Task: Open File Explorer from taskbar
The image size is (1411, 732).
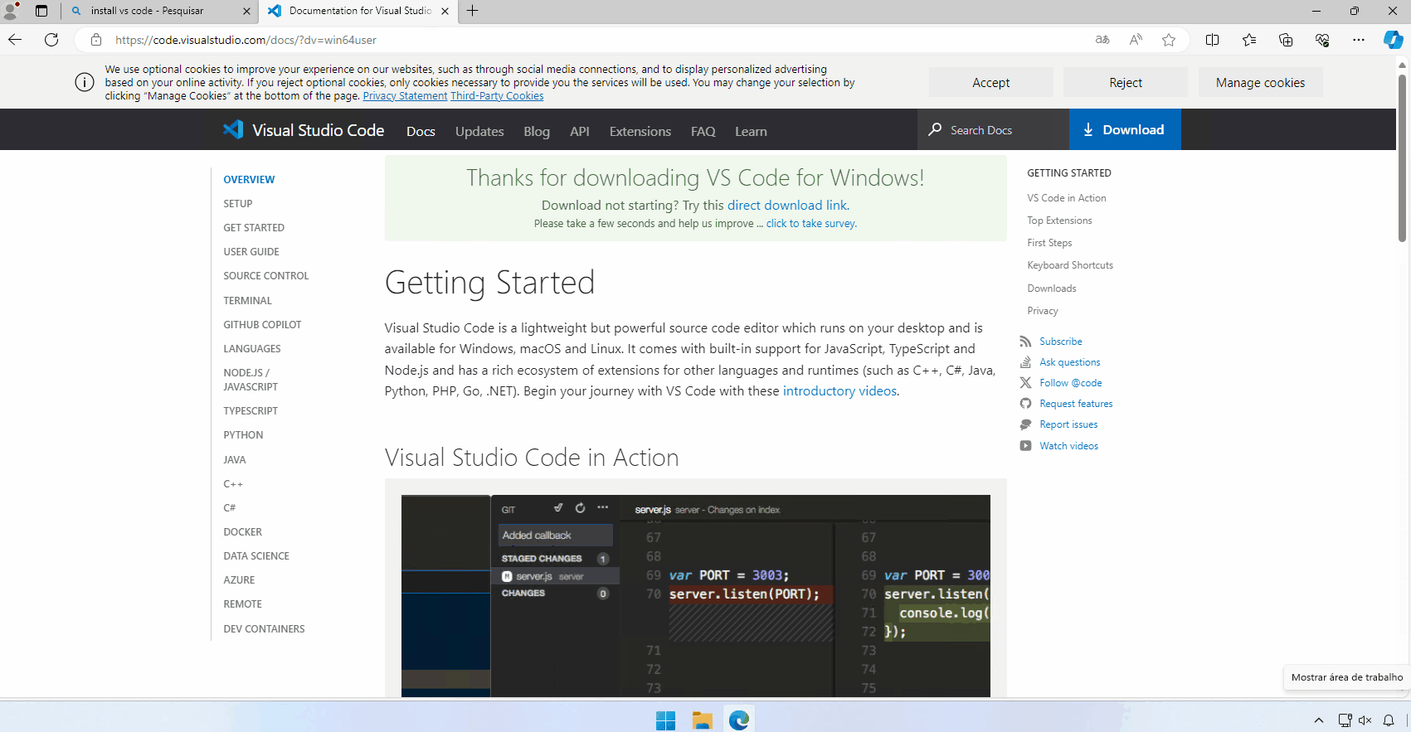Action: [703, 720]
